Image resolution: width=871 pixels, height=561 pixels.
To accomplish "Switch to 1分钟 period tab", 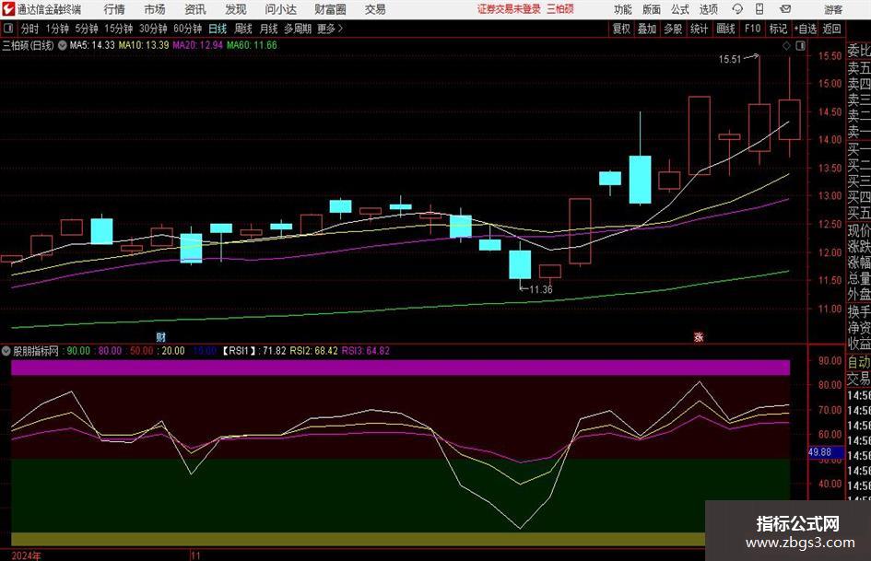I will pyautogui.click(x=57, y=29).
